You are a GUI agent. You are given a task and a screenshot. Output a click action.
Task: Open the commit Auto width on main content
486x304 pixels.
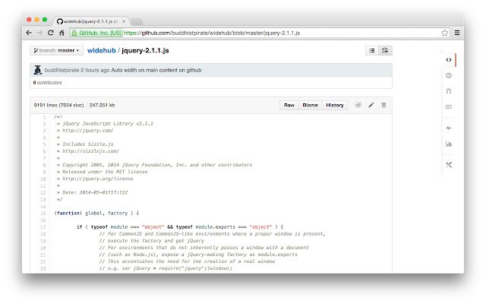point(156,70)
